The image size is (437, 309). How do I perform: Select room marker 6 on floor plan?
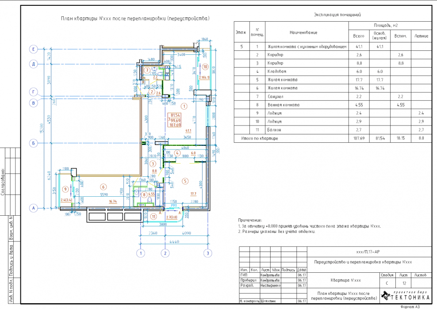(x=103, y=187)
